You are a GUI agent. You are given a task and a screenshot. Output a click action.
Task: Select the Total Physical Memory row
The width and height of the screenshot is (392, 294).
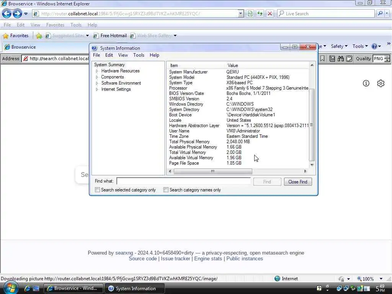point(238,142)
